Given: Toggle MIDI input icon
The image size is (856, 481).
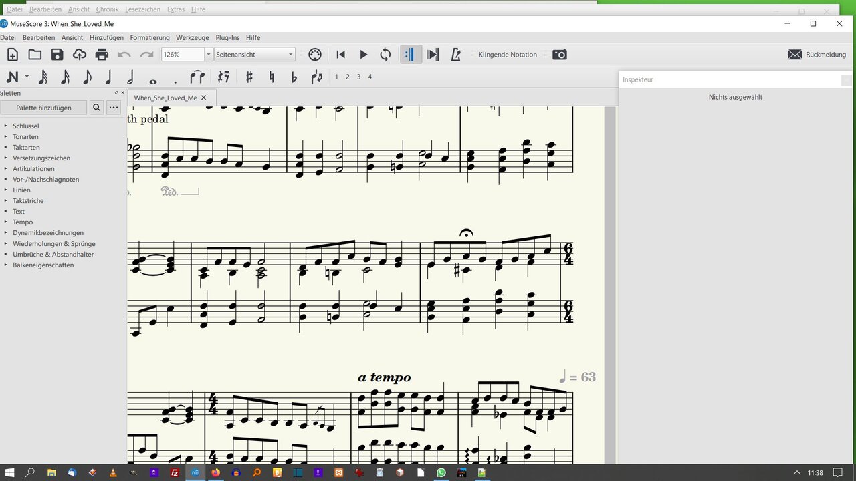Looking at the screenshot, I should [x=315, y=55].
